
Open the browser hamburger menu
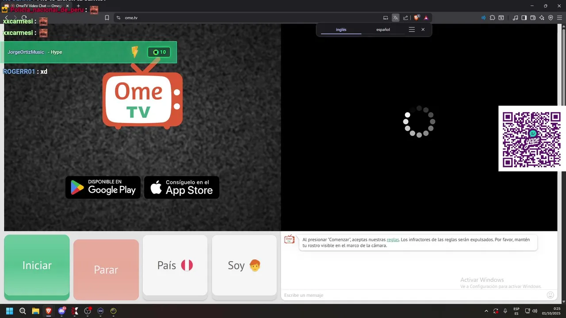point(559,18)
